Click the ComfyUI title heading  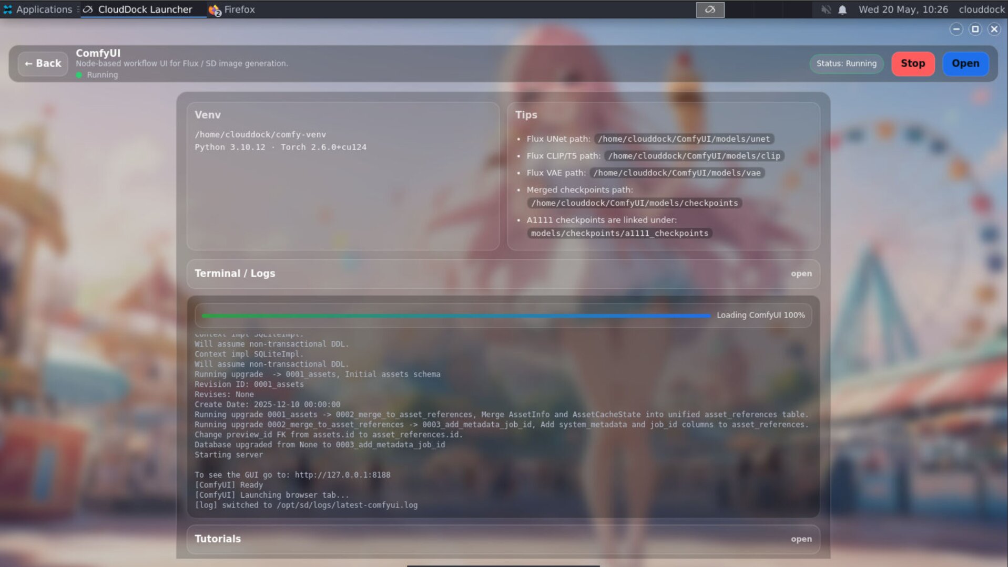98,53
